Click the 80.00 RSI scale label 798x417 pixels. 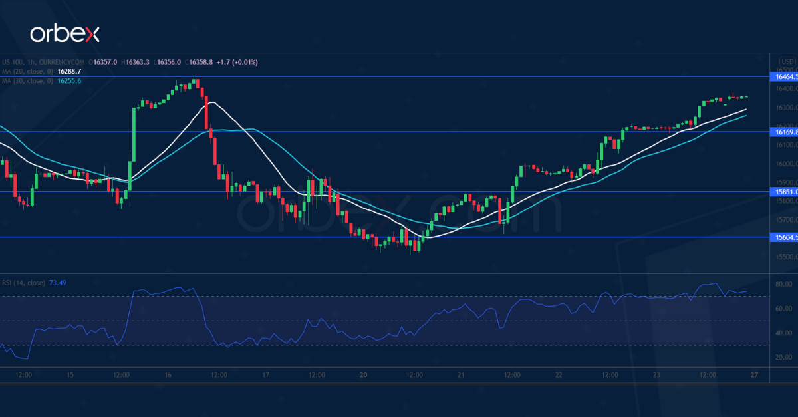[784, 284]
